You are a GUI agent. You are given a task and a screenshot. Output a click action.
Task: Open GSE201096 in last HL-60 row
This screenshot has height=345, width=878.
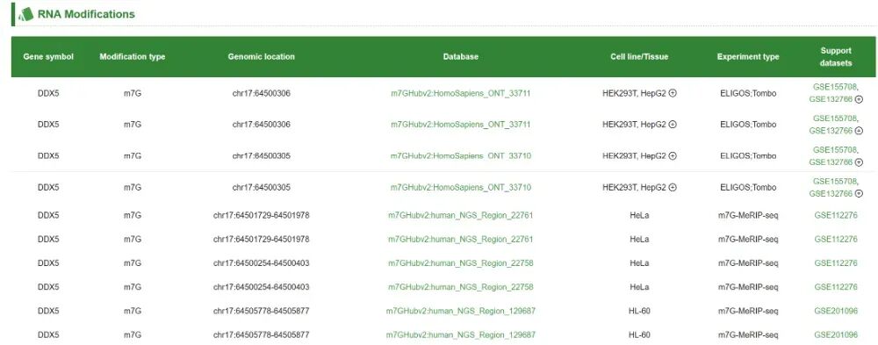836,335
